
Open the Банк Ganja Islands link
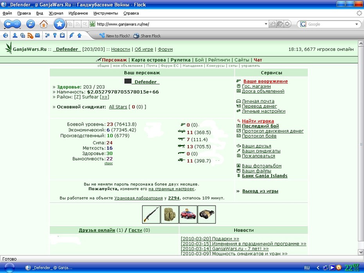coord(265,176)
